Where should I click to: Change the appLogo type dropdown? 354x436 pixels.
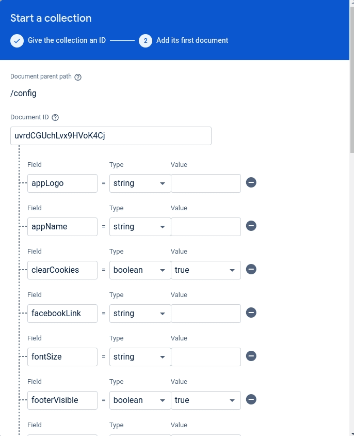click(140, 183)
